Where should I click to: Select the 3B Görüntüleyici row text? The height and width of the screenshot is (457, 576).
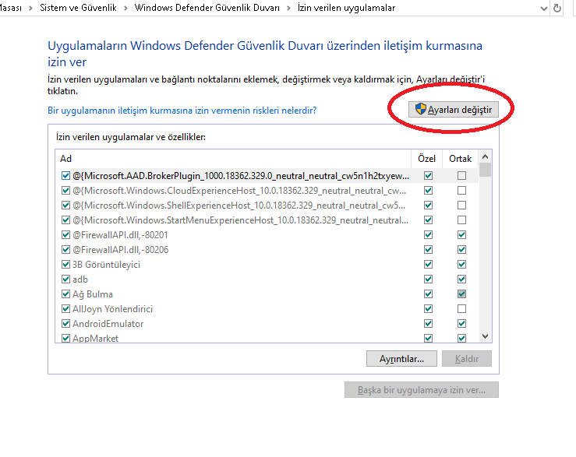(106, 265)
